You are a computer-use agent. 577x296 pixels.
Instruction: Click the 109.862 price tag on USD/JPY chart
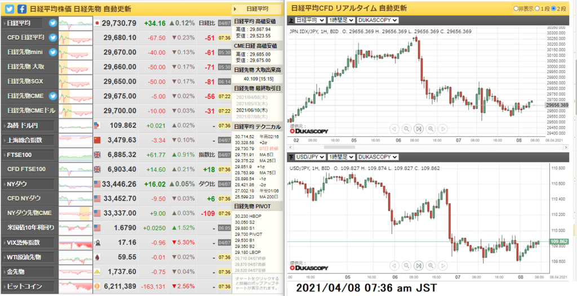coord(558,241)
